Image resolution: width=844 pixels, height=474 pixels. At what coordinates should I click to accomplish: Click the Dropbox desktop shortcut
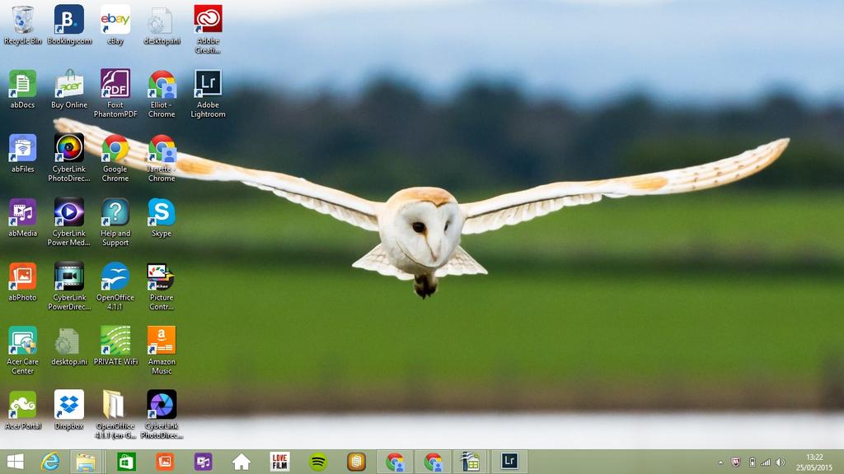(68, 405)
